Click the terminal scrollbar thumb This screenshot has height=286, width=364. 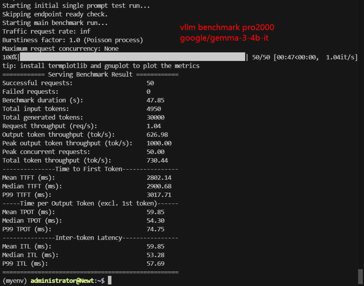click(360, 277)
